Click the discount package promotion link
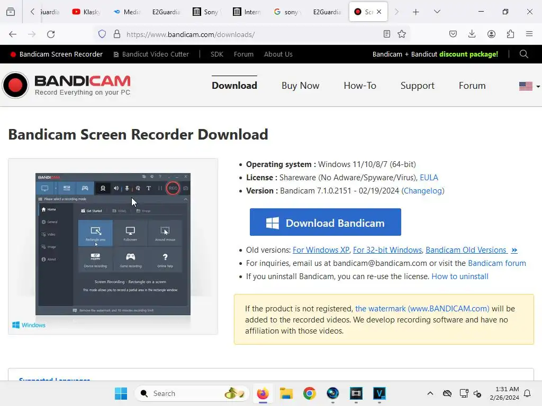542x406 pixels. [x=435, y=54]
